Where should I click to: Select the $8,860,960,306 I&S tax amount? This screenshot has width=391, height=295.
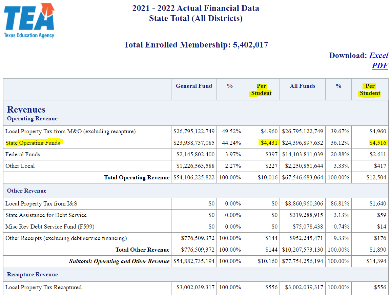[304, 204]
